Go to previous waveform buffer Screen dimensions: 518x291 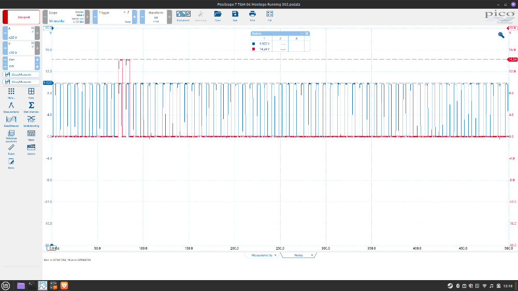(142, 17)
